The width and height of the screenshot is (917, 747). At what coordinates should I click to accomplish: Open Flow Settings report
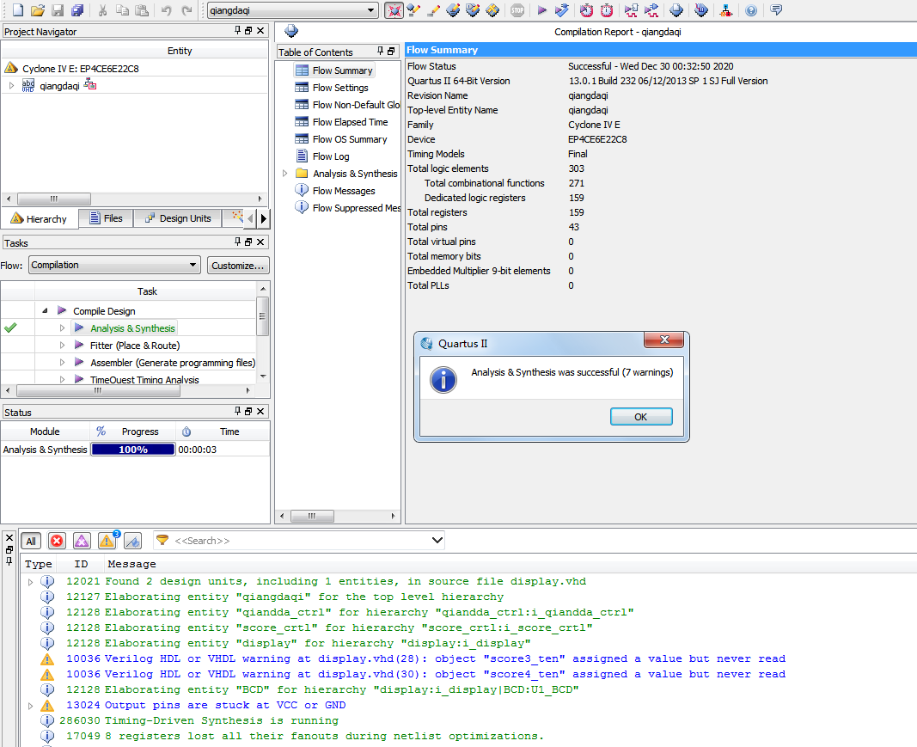point(333,88)
